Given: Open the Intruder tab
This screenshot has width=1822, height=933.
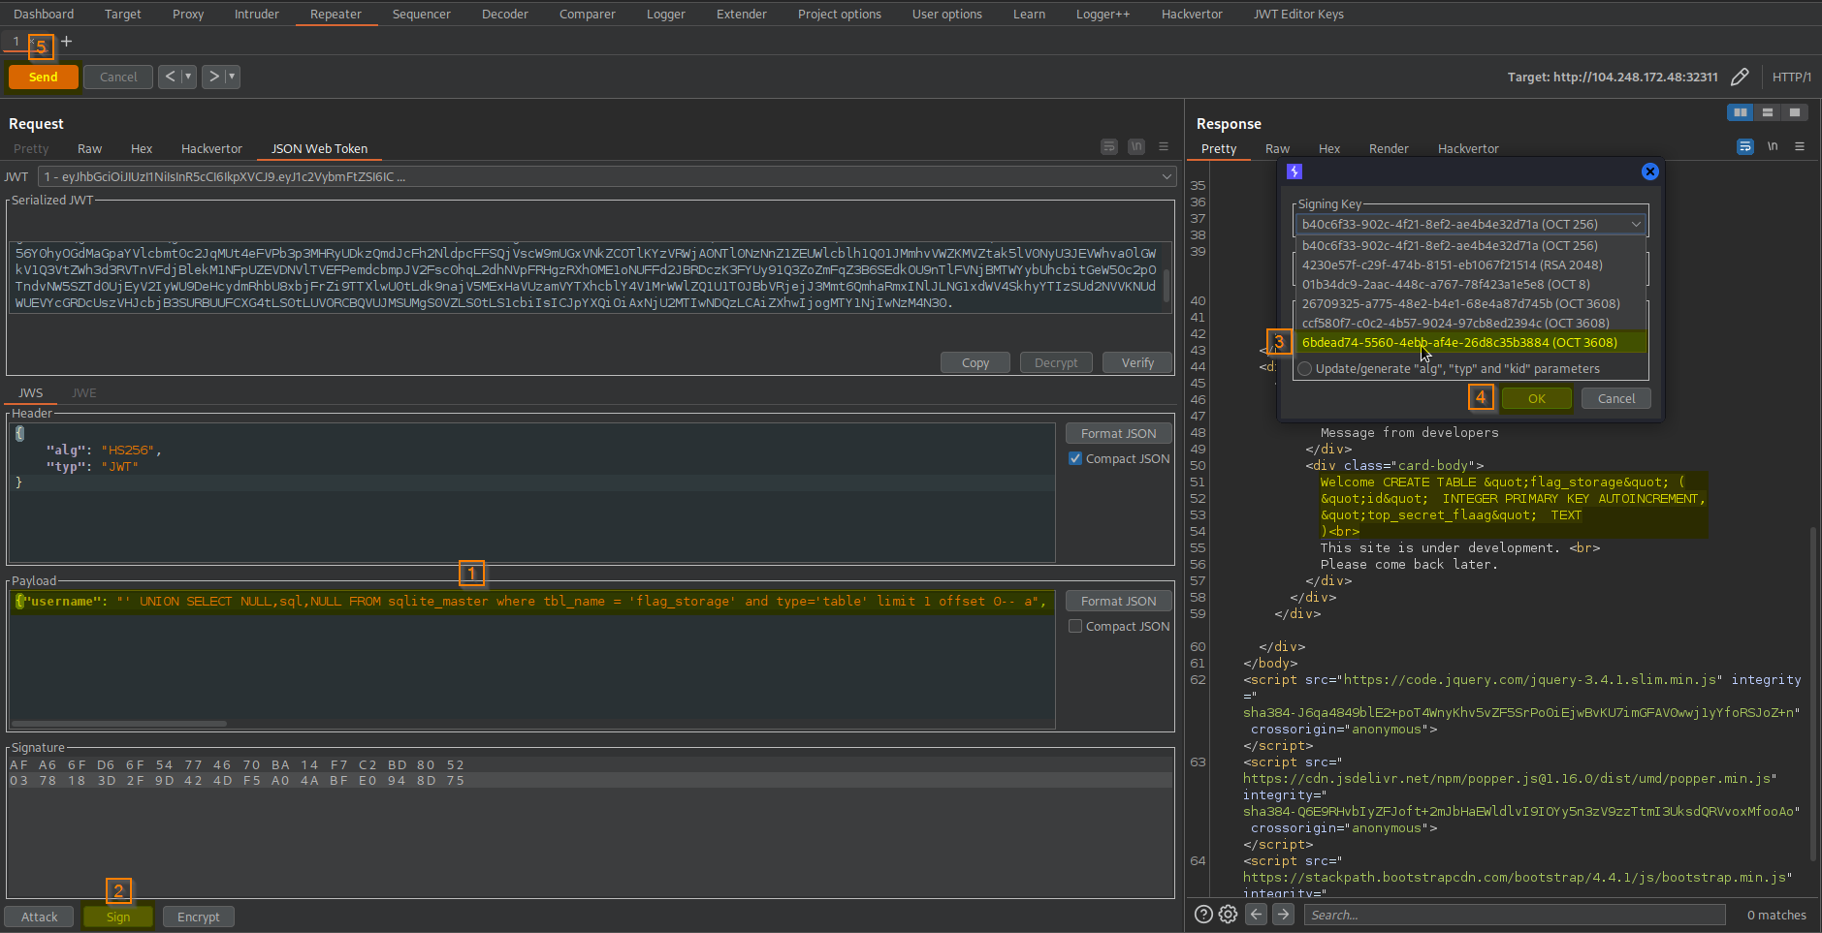Looking at the screenshot, I should click(256, 14).
